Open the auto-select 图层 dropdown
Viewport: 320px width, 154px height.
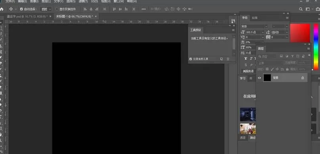46,9
